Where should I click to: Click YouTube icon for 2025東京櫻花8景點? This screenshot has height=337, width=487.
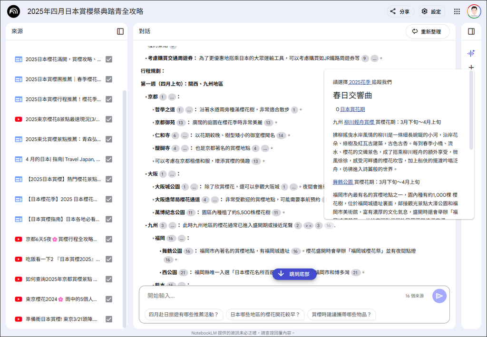pos(19,119)
